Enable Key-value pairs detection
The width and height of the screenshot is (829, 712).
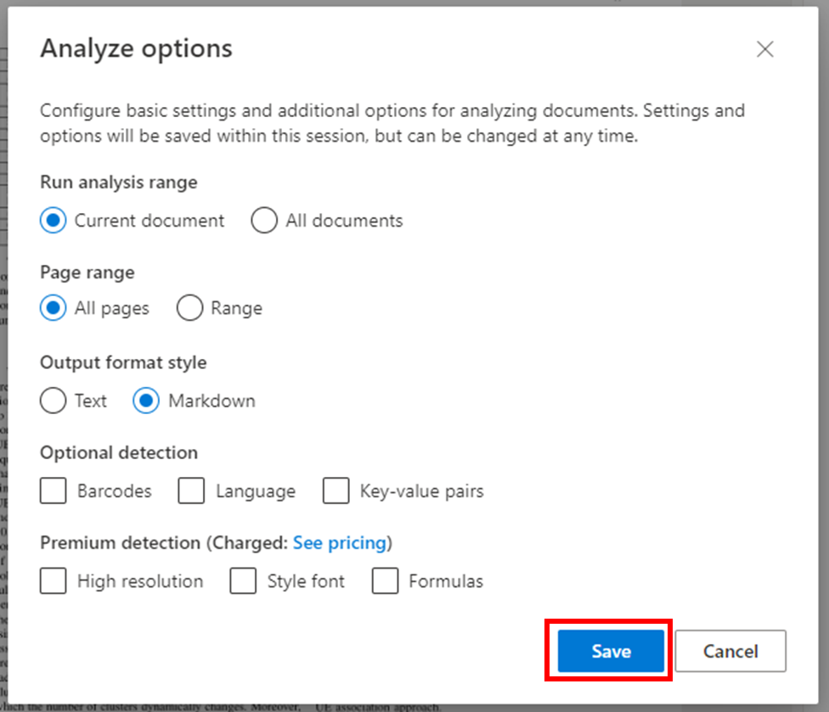coord(336,491)
